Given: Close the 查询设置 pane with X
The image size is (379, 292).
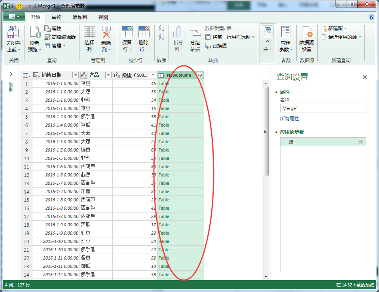Looking at the screenshot, I should pyautogui.click(x=365, y=77).
